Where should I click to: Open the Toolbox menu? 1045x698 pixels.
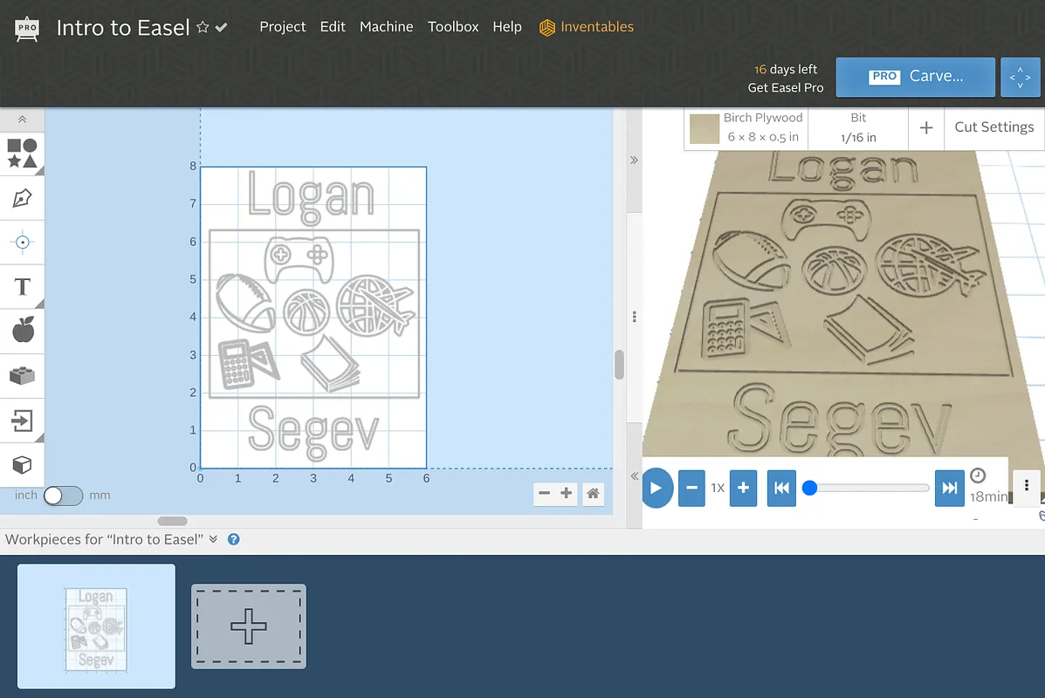click(x=453, y=27)
